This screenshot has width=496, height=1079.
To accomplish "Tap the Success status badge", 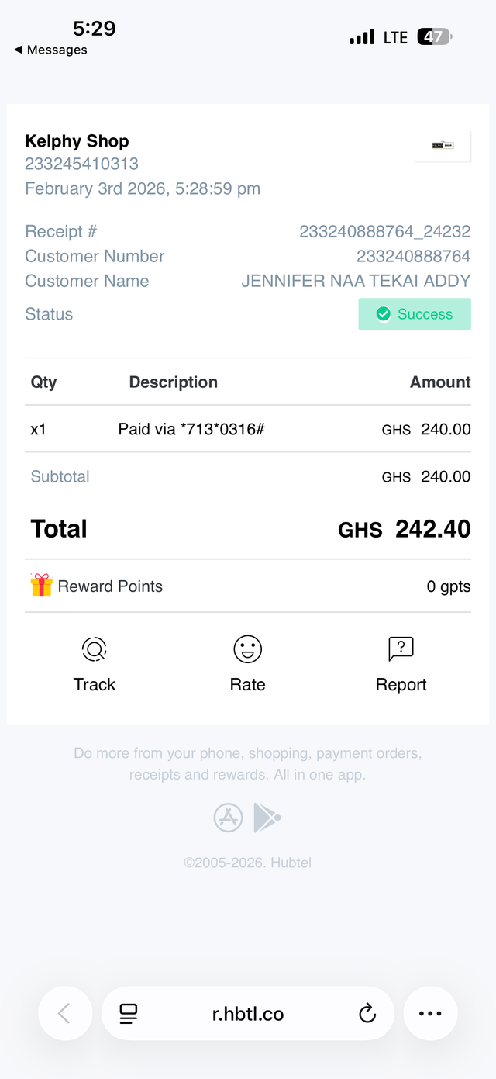I will point(415,314).
